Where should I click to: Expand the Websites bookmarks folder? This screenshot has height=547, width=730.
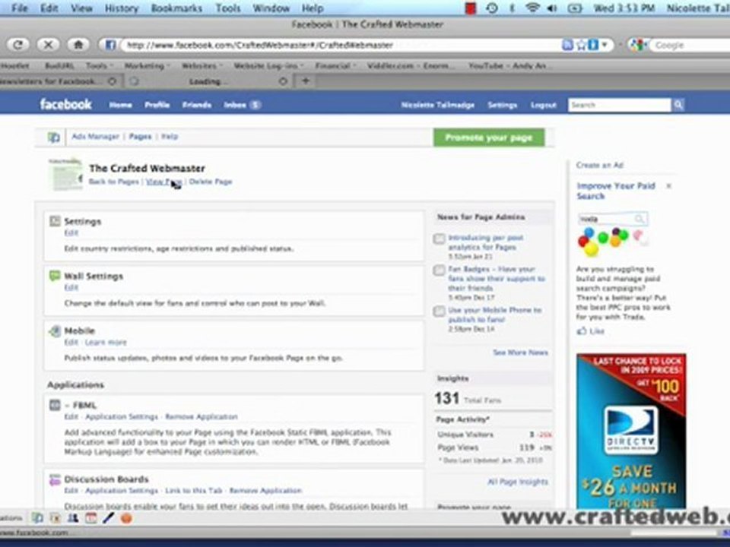pos(202,65)
